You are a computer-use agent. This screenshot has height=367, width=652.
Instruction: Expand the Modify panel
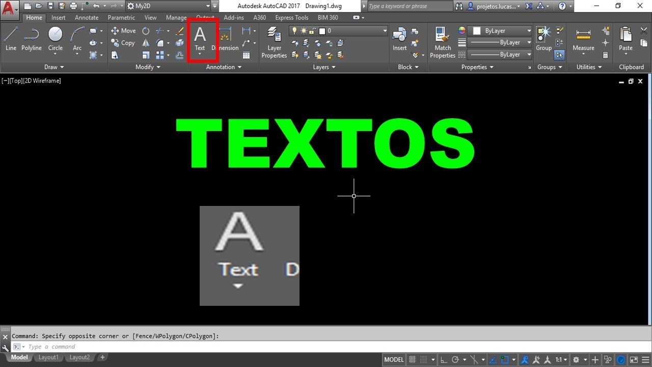click(x=148, y=67)
